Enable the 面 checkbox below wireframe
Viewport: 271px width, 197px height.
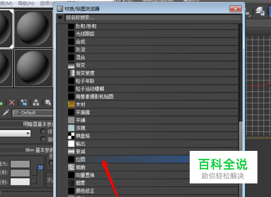(43, 139)
